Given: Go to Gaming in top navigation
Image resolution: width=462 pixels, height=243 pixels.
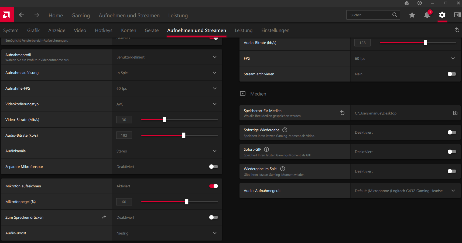Looking at the screenshot, I should click(x=81, y=16).
